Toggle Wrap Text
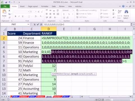Image resolution: width=135 pixels, height=101 pixels. [x=58, y=10]
